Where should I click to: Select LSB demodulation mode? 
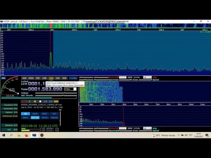point(44,78)
